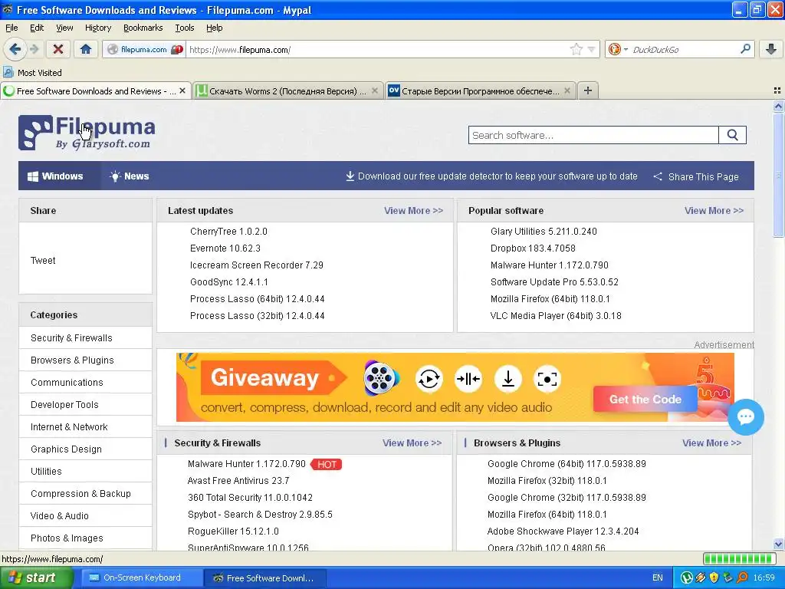785x589 pixels.
Task: Open a new tab with plus button
Action: coord(588,90)
